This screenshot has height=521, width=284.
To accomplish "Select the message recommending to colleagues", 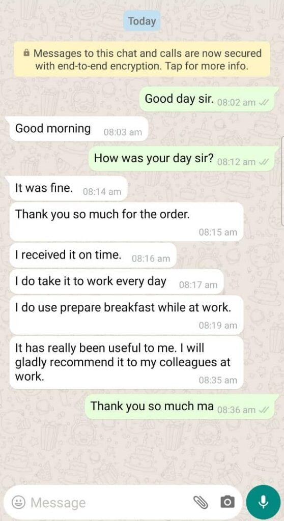I will (x=126, y=362).
